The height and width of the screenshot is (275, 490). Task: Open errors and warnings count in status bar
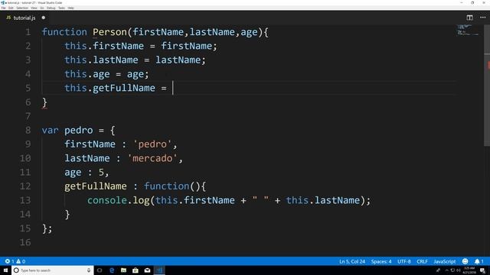tap(15, 261)
